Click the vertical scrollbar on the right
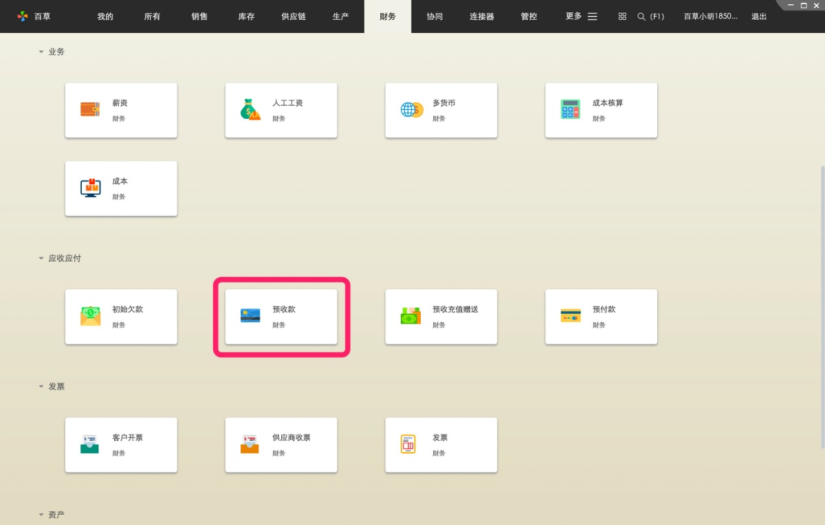825x525 pixels. coord(822,306)
